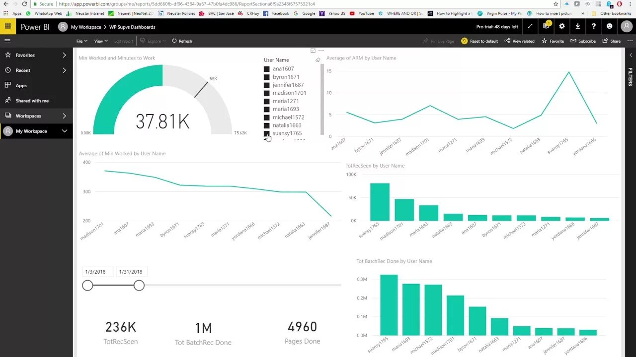The width and height of the screenshot is (636, 357).
Task: Open Power BI Help
Action: pos(594,26)
